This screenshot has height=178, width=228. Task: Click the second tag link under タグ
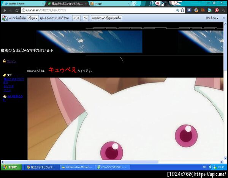(9, 87)
